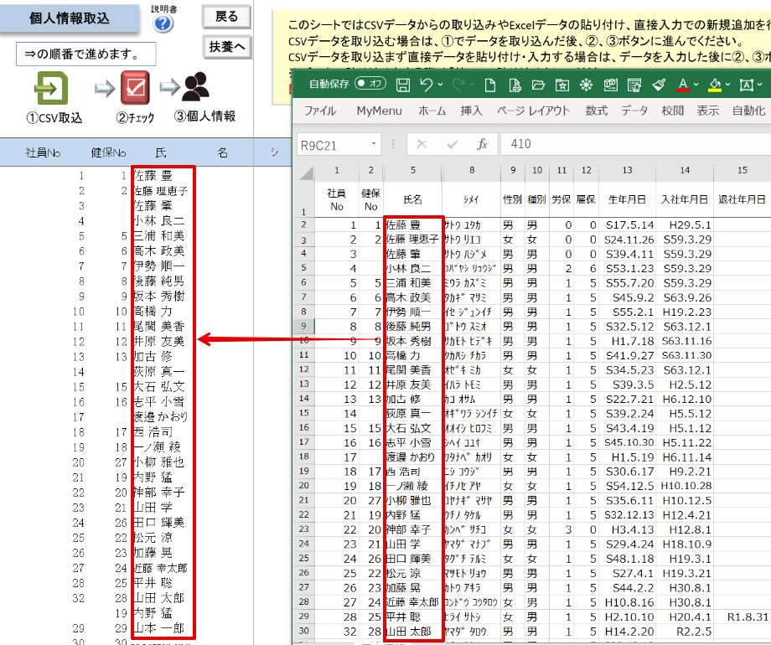Screen dimensions: 771x645
Task: Click the formula bar showing 410
Action: [635, 144]
